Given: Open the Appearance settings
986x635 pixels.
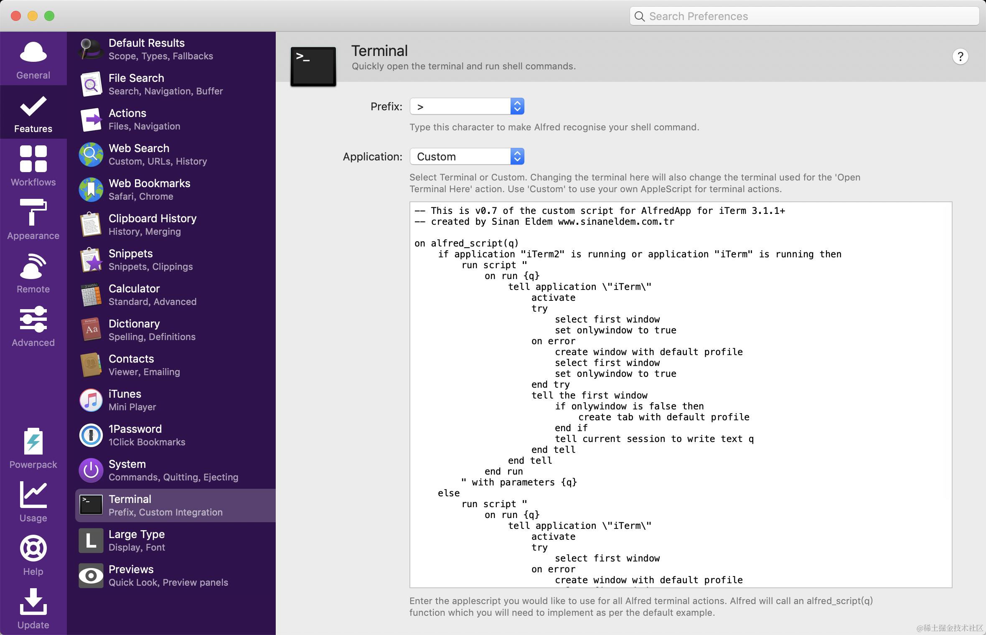Looking at the screenshot, I should pyautogui.click(x=33, y=219).
